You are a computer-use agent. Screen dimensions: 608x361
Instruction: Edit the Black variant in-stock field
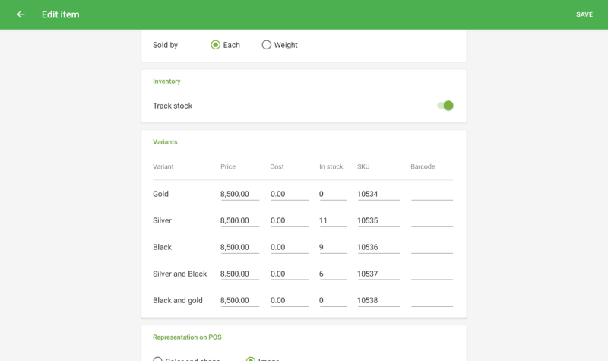[x=332, y=247]
